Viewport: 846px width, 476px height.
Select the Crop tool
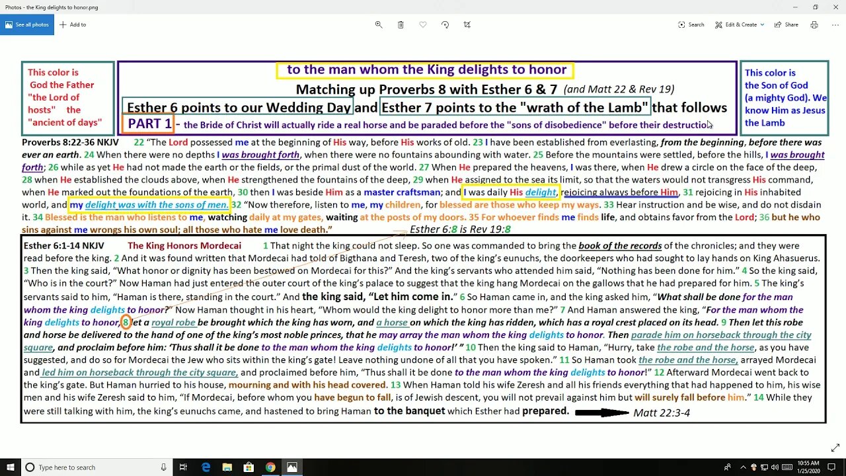467,24
